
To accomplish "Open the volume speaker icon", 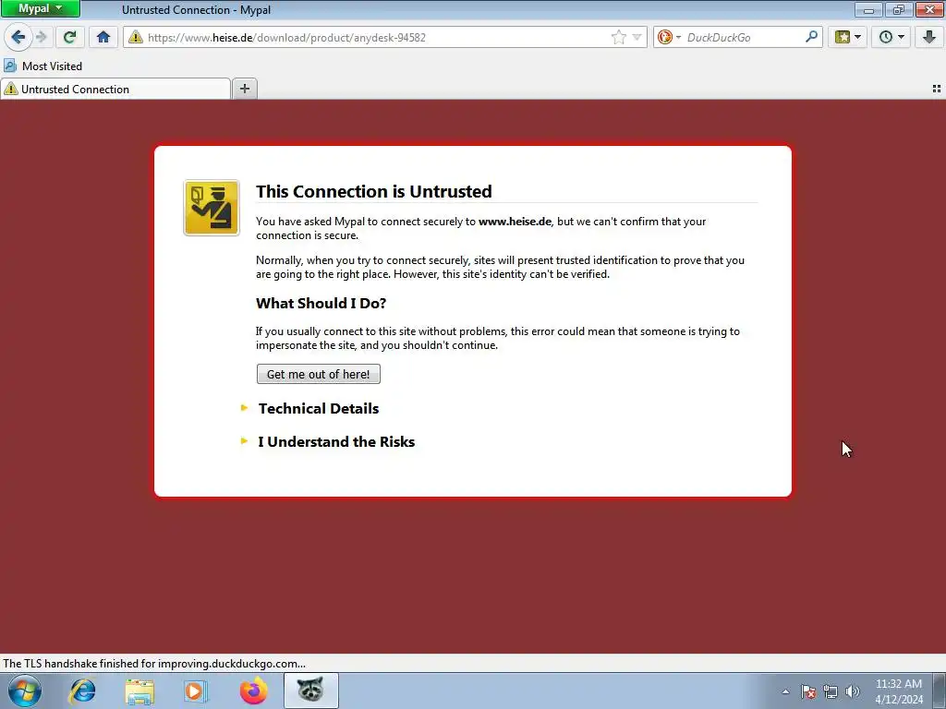I will click(x=853, y=691).
